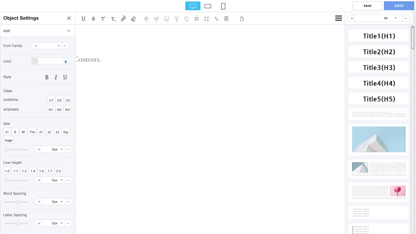Toggle Bold in Style row
The width and height of the screenshot is (416, 234).
(x=47, y=77)
